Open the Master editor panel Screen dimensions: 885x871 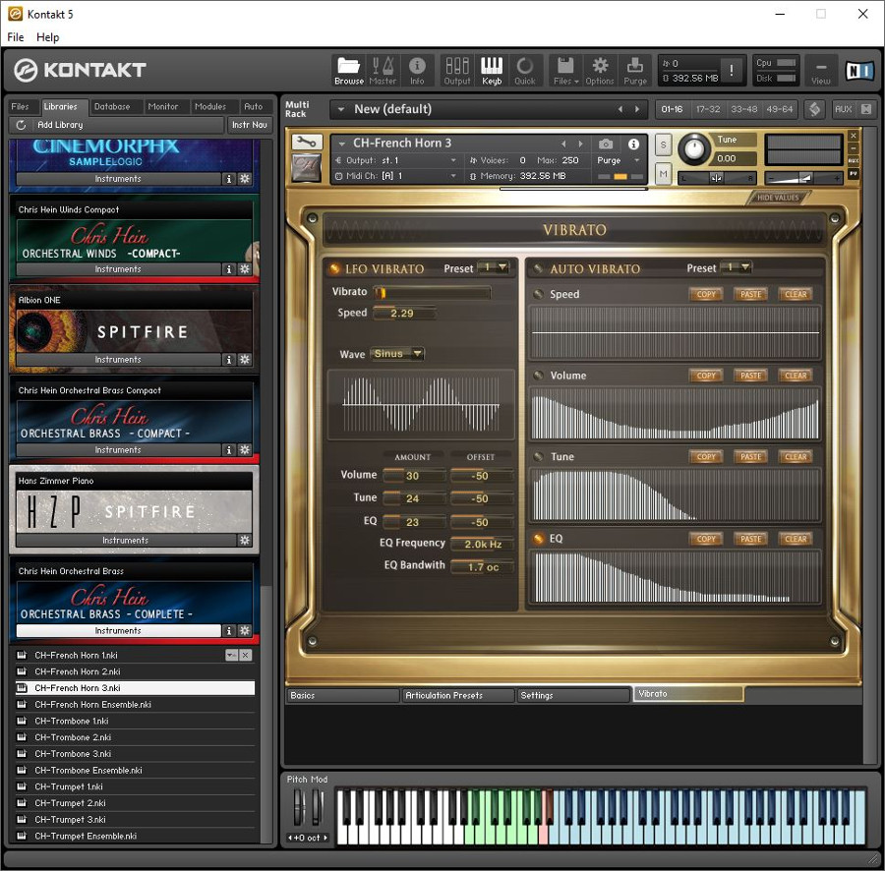(x=383, y=71)
